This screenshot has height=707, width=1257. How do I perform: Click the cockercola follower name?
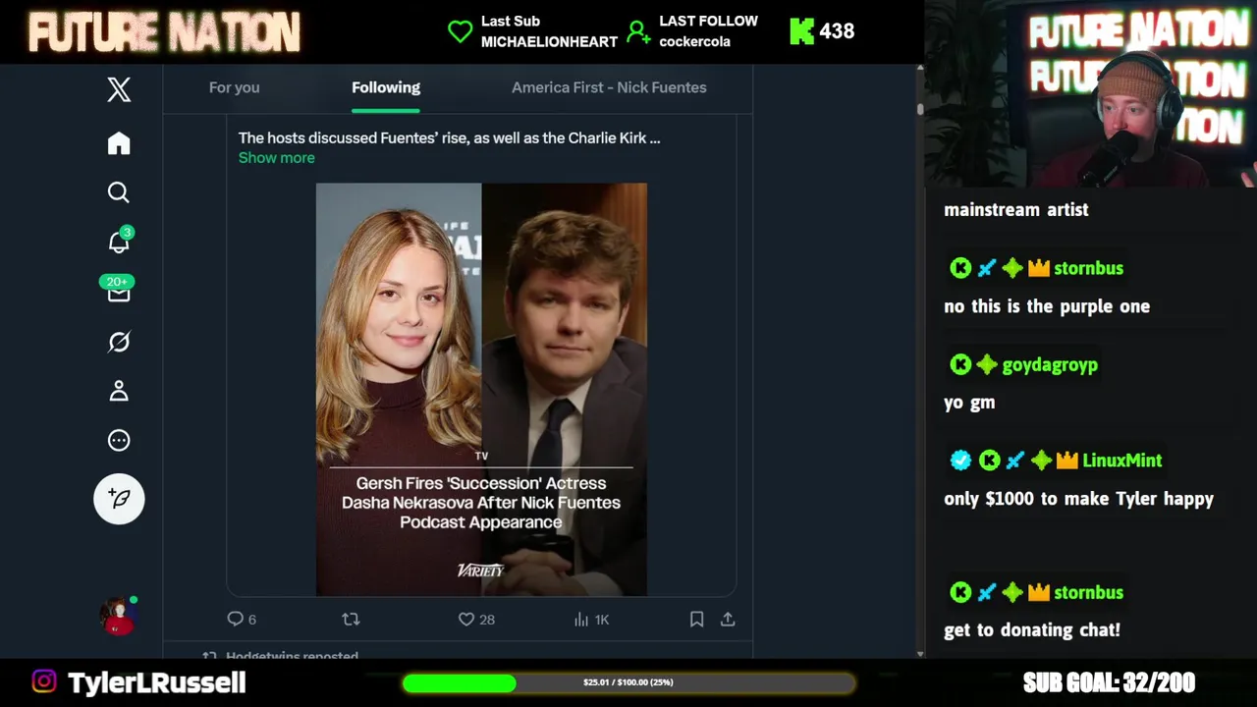694,41
